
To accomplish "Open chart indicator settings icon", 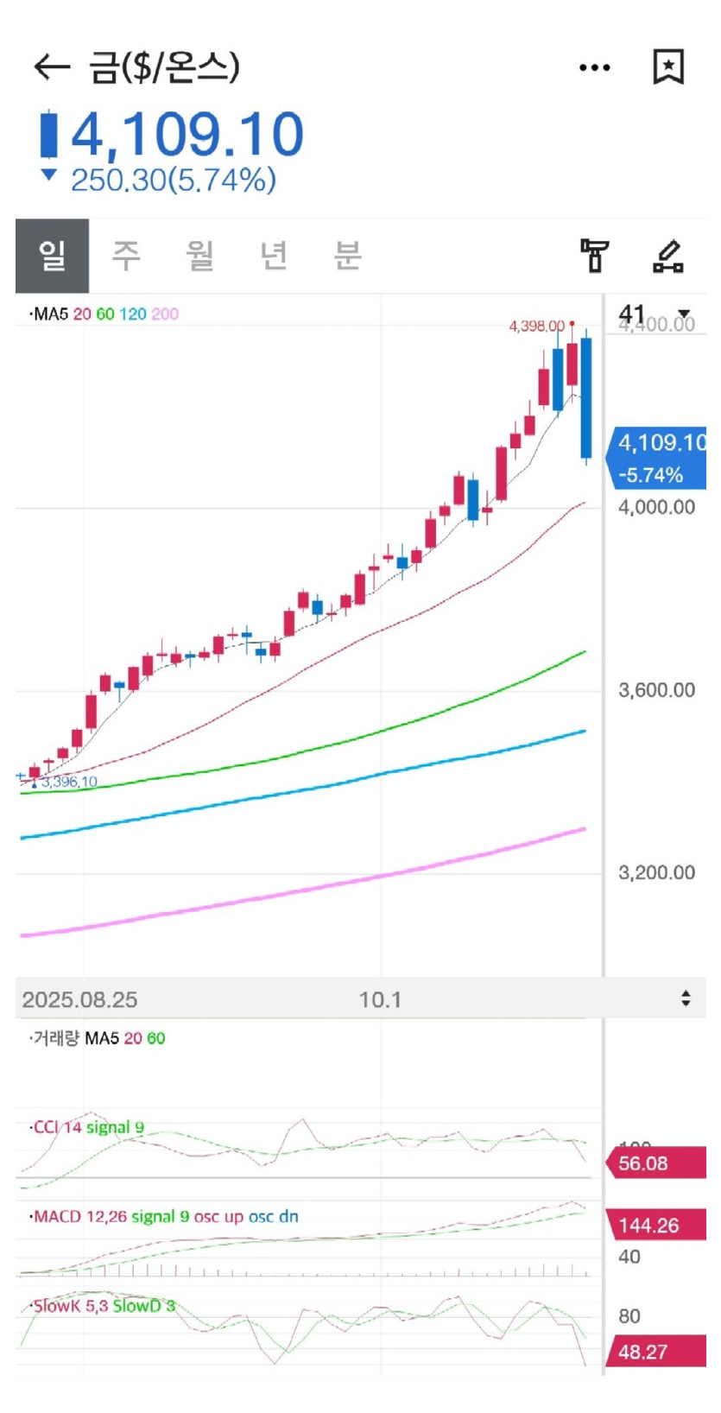I will coord(594,256).
